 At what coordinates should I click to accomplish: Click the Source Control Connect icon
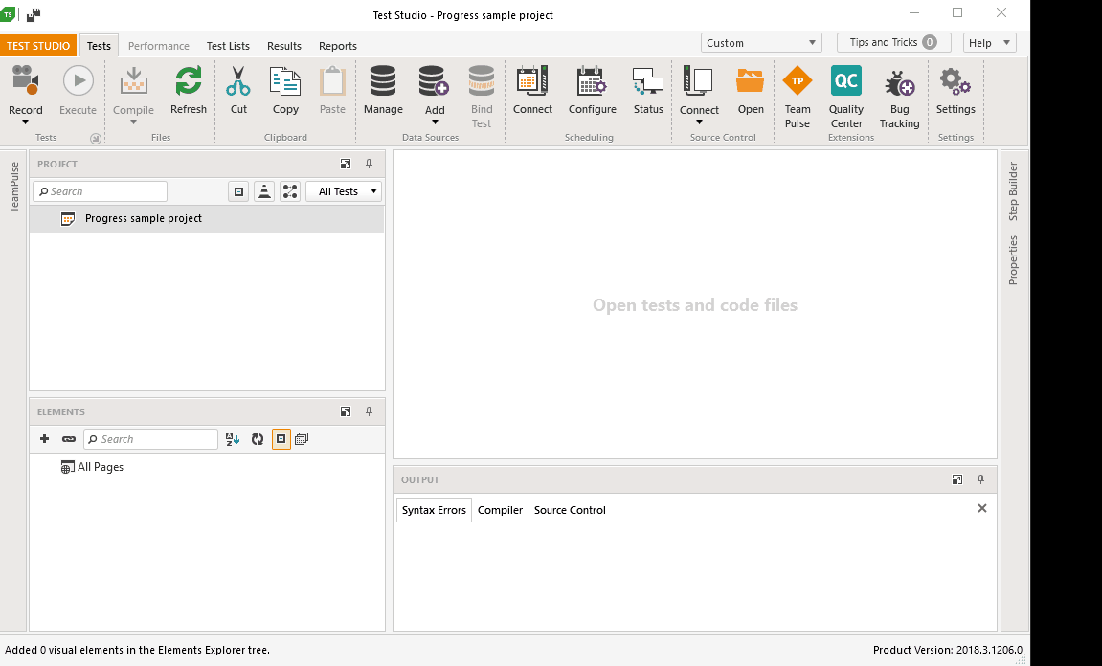point(699,80)
